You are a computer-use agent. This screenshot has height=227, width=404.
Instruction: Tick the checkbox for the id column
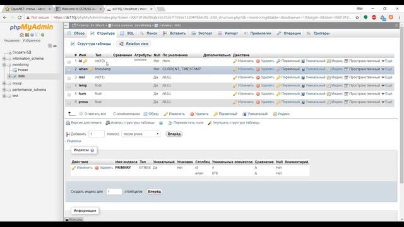coord(69,62)
